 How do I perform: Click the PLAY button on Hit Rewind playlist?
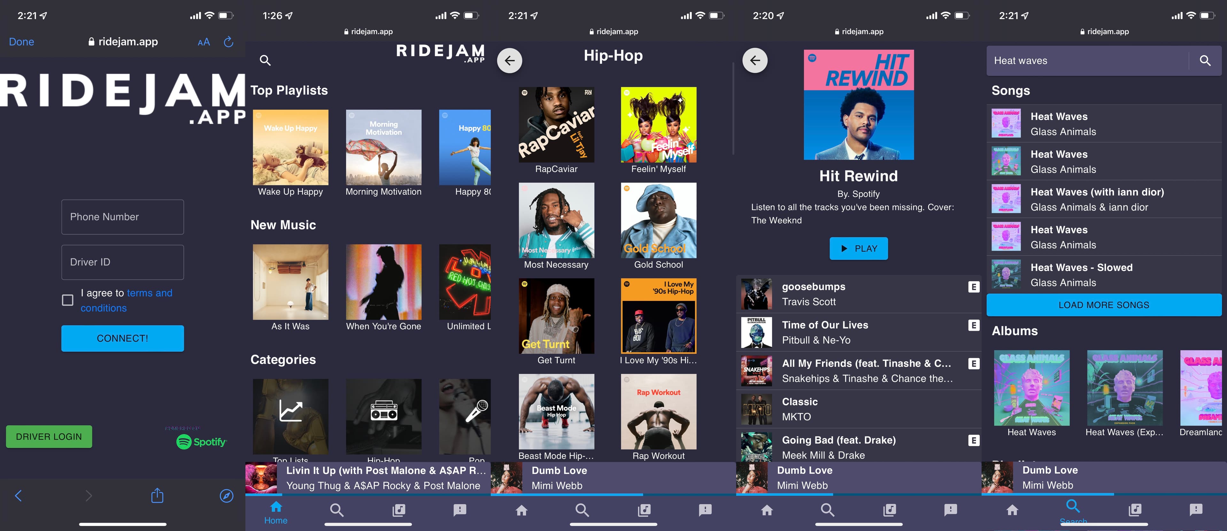pyautogui.click(x=859, y=248)
